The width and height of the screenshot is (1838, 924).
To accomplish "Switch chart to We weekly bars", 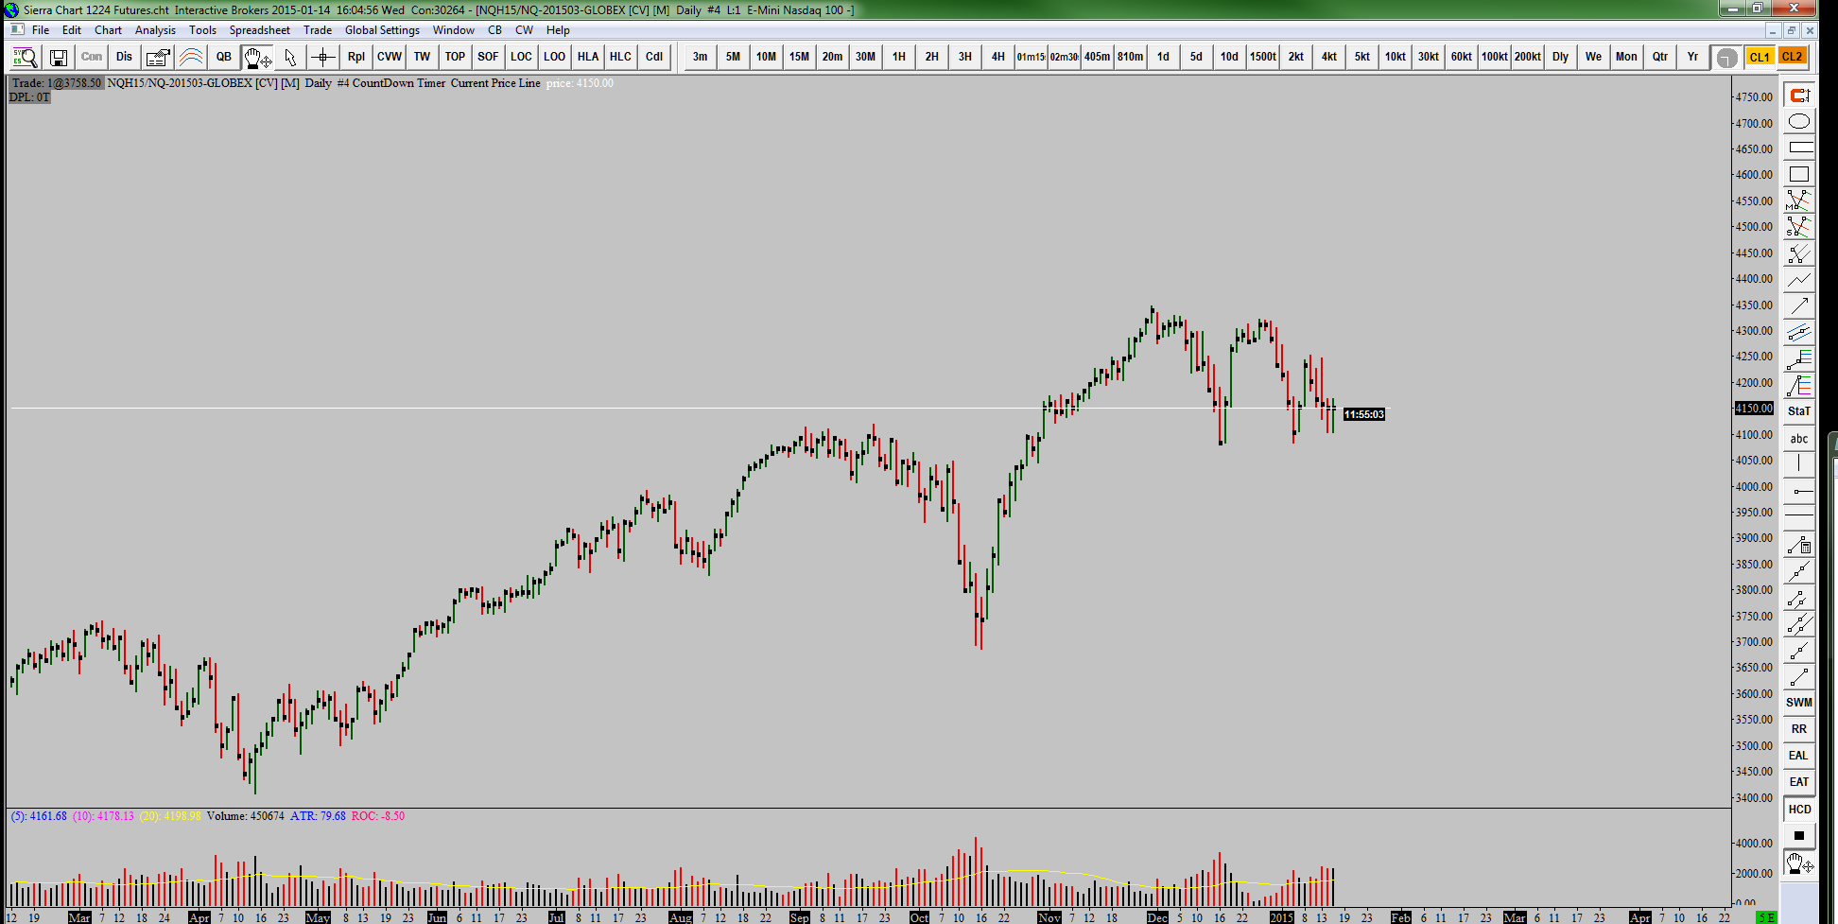I will (x=1593, y=57).
